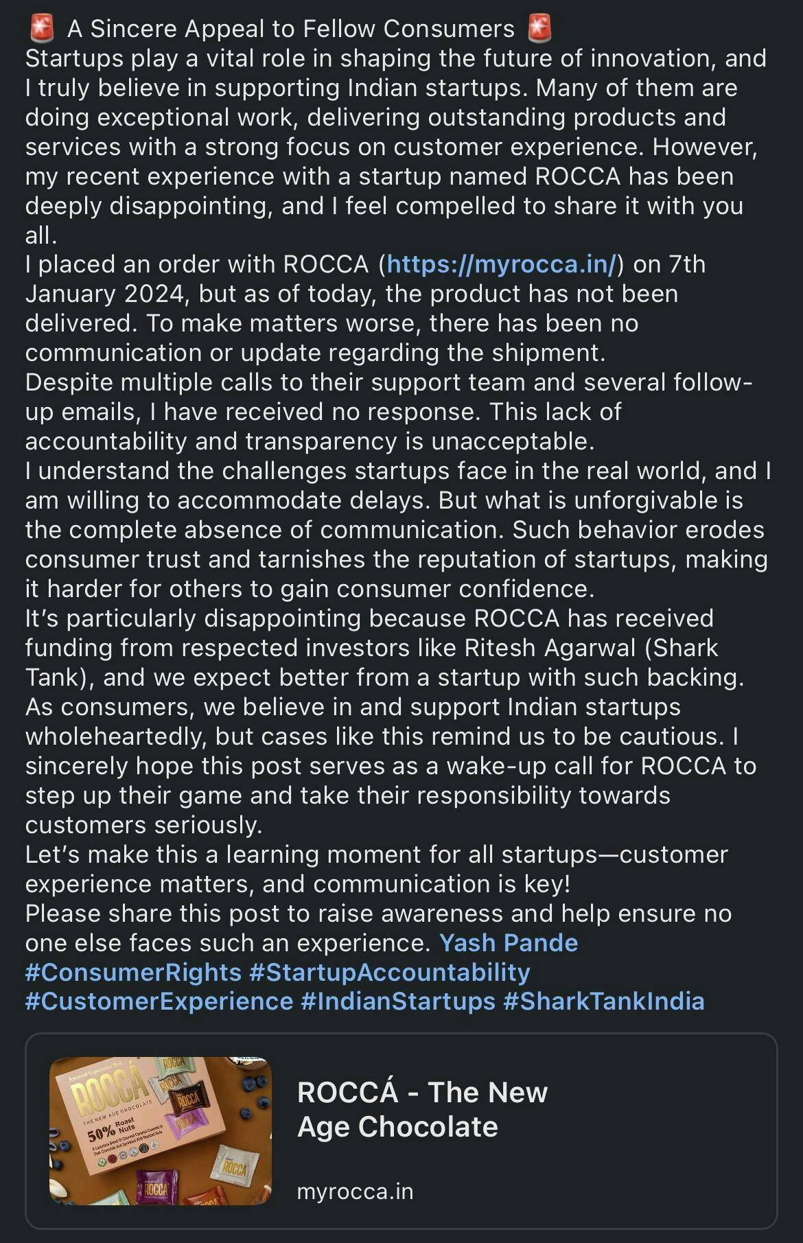Select the #CustomerExperience hashtag
This screenshot has height=1243, width=803.
(159, 1001)
